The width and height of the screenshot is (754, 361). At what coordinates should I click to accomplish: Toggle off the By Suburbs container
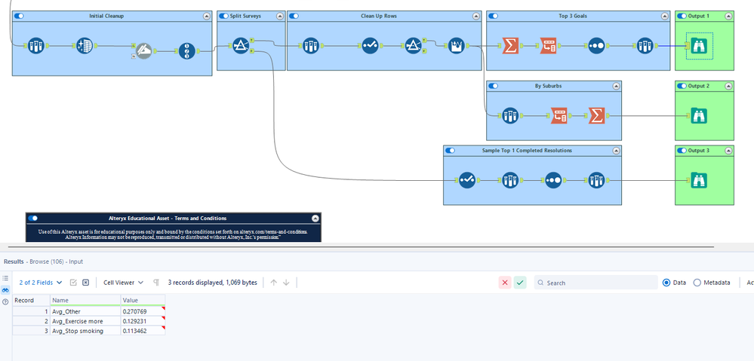494,86
